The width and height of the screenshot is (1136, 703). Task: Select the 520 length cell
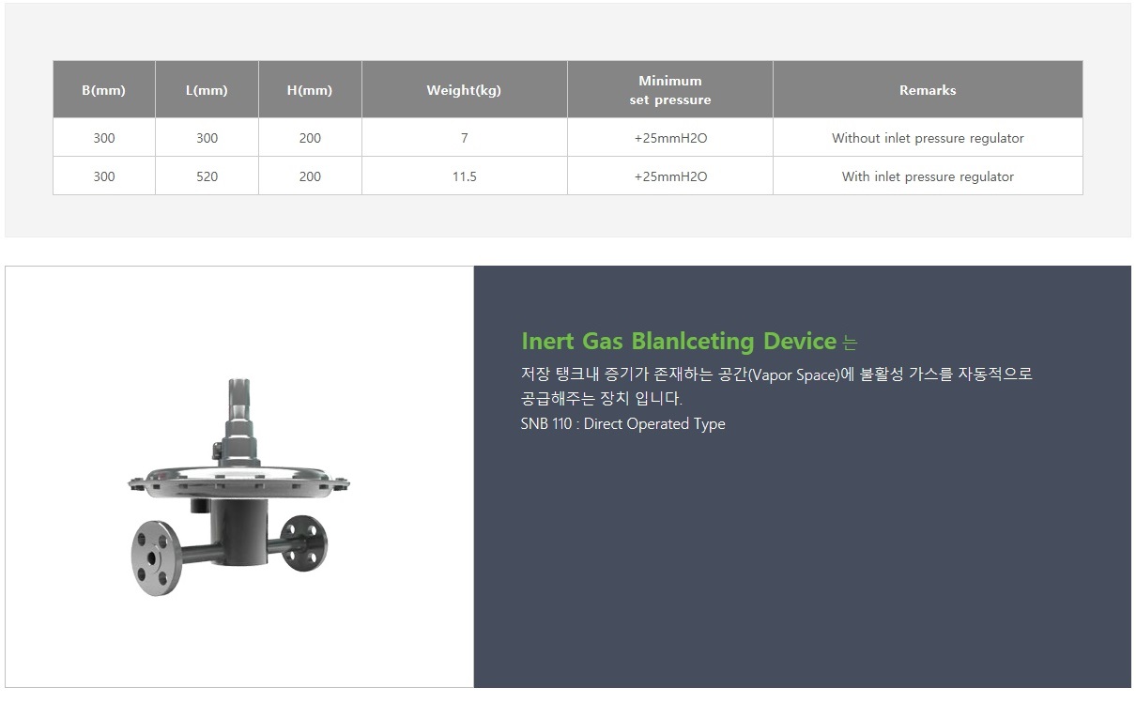207,176
